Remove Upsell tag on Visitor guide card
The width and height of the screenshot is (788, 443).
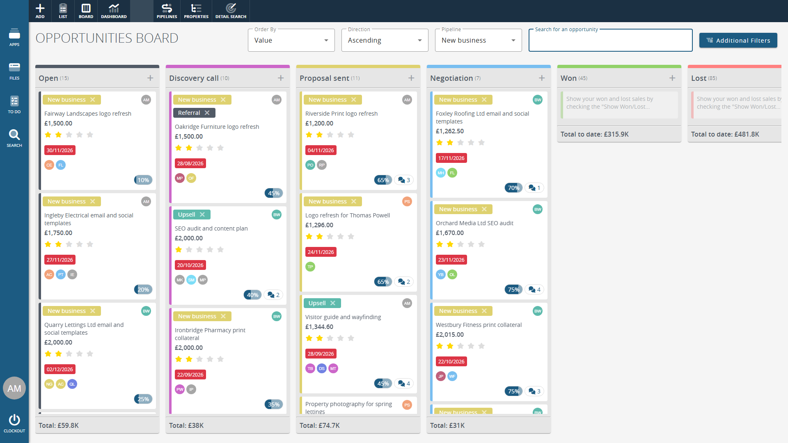333,303
